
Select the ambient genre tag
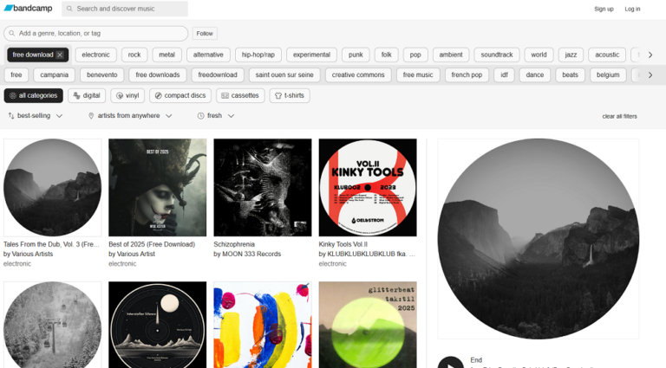[x=451, y=55]
